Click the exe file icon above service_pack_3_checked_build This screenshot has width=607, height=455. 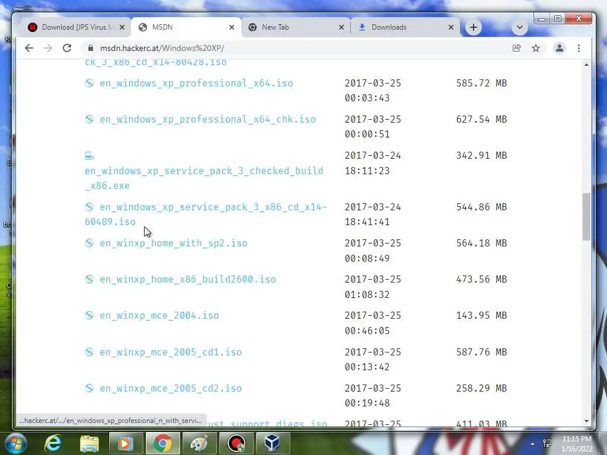point(90,156)
